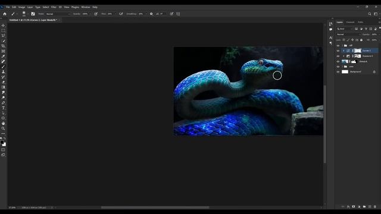Open the Filter menu

click(54, 7)
